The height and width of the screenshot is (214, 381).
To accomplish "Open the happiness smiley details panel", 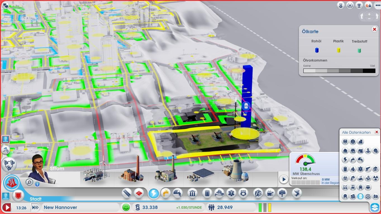I will click(126, 207).
